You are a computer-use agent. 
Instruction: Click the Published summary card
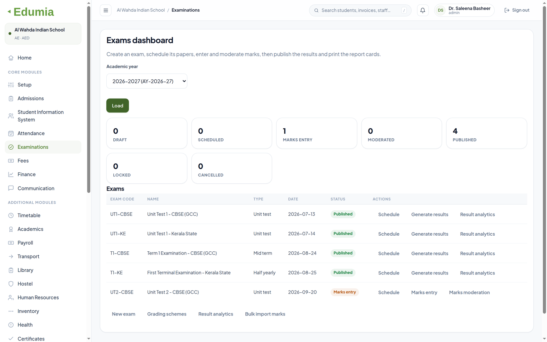(x=486, y=133)
